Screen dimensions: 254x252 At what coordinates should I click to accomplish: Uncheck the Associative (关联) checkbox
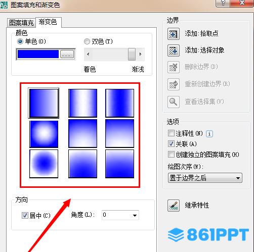171,144
